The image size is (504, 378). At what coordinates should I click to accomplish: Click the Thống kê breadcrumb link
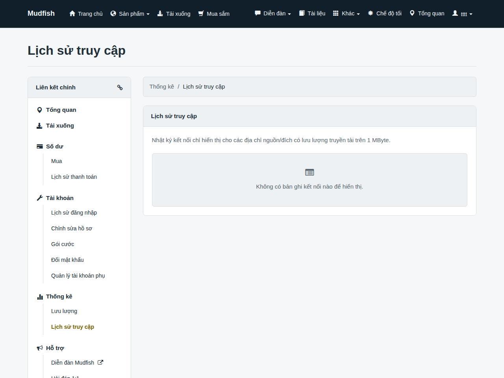(162, 87)
